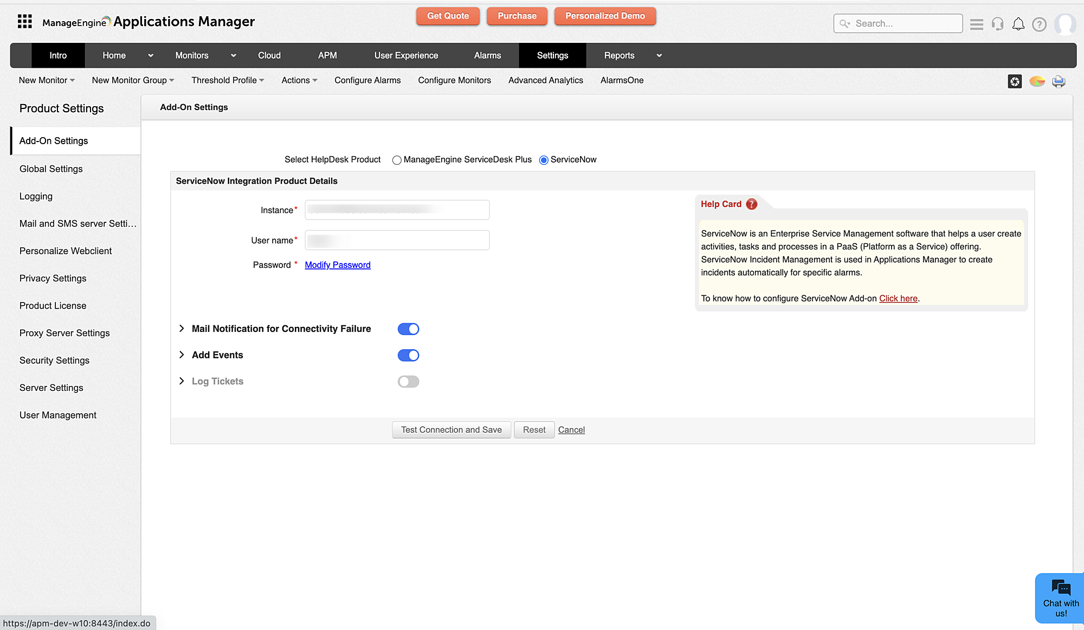Select ManageEngine ServiceDesk Plus radio button
The height and width of the screenshot is (630, 1084).
(x=397, y=160)
